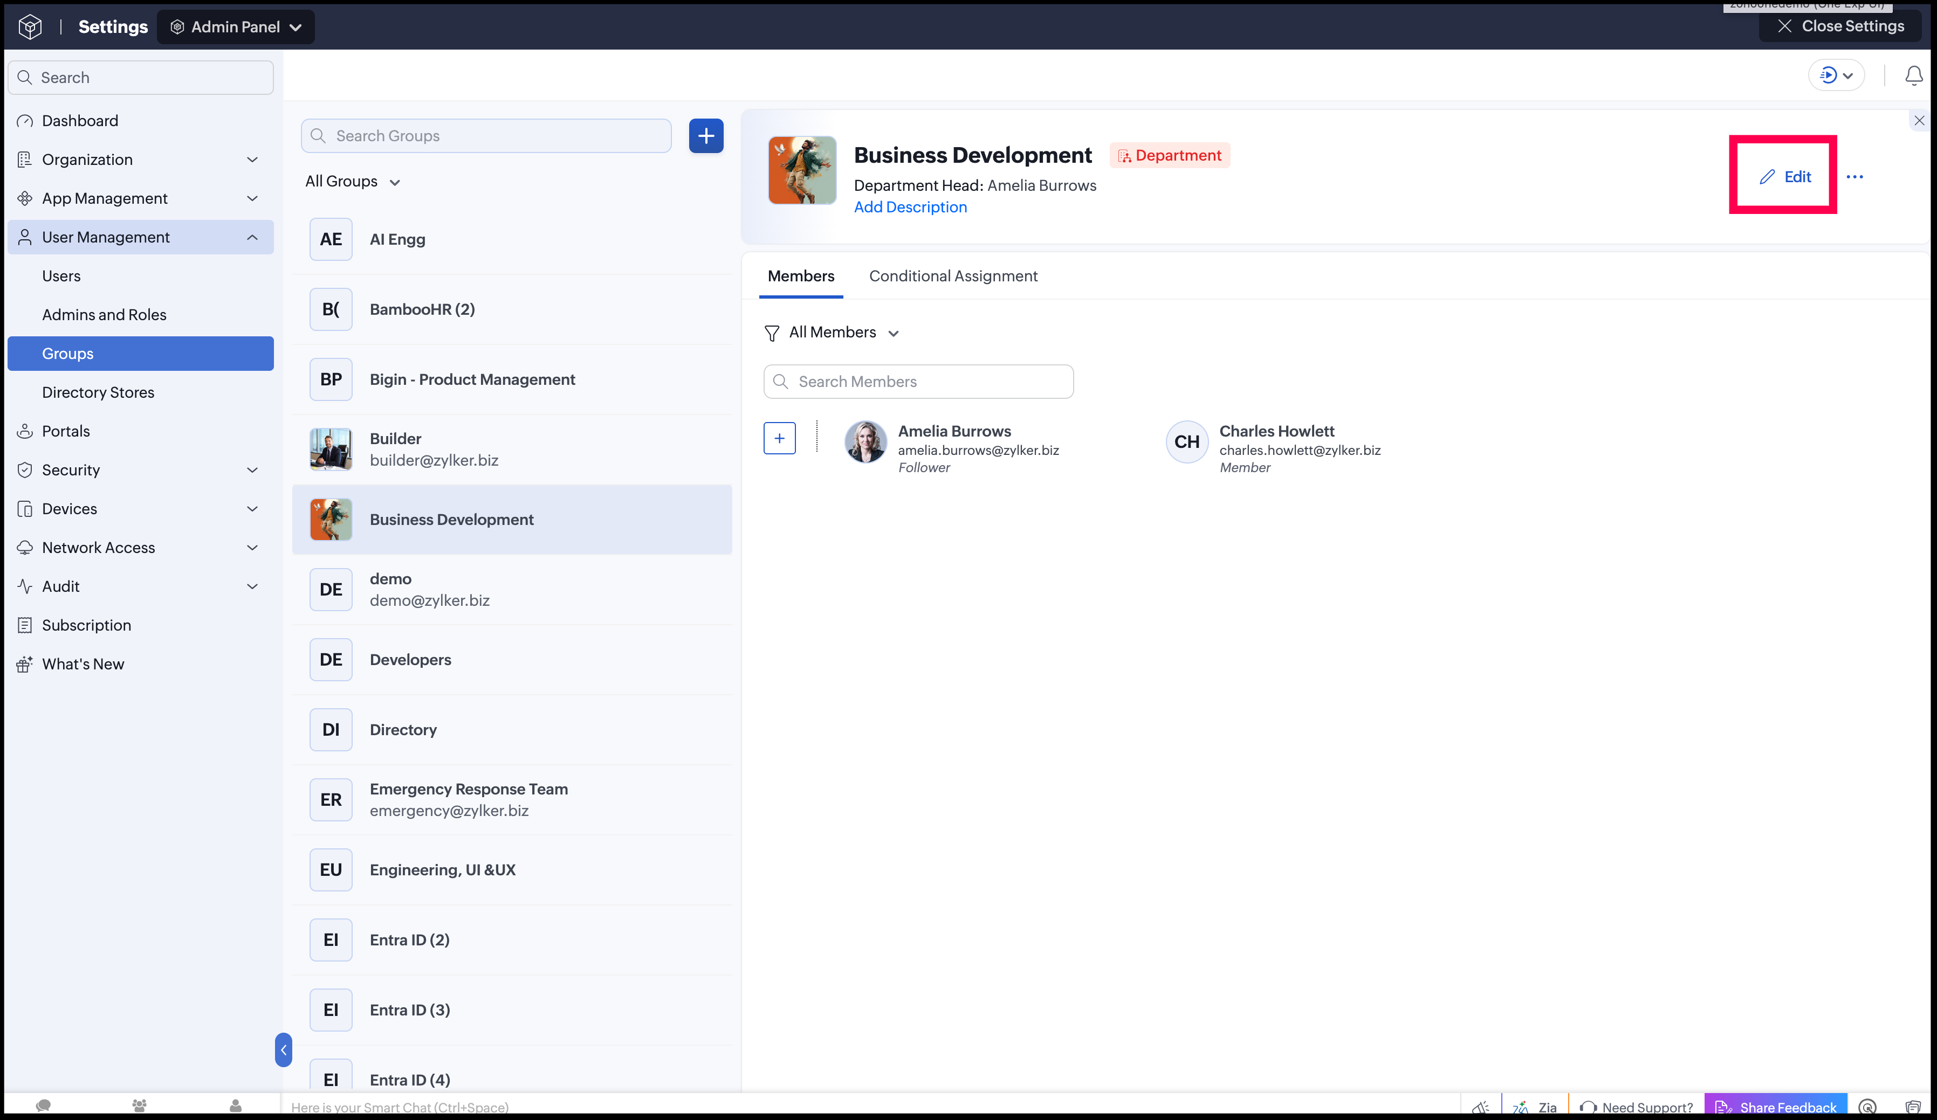Close the group details panel

pyautogui.click(x=1919, y=121)
